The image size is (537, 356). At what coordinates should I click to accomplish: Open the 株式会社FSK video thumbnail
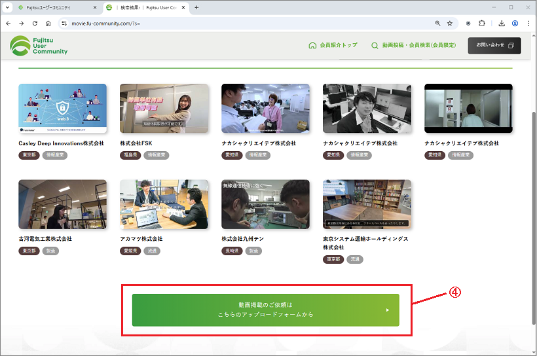164,108
